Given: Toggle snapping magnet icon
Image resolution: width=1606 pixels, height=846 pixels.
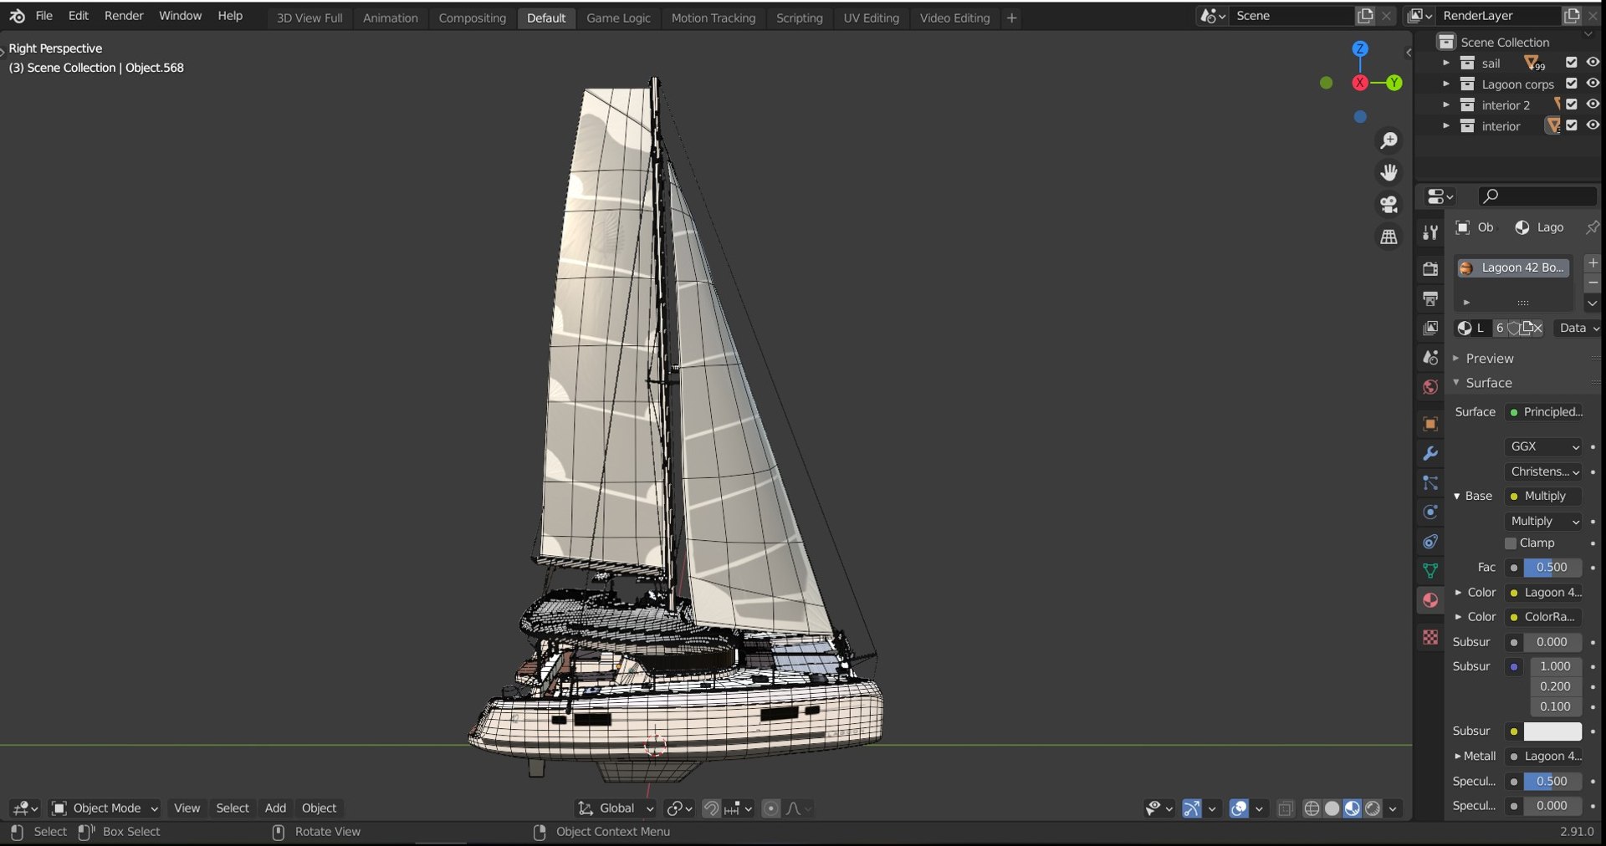Looking at the screenshot, I should coord(711,808).
